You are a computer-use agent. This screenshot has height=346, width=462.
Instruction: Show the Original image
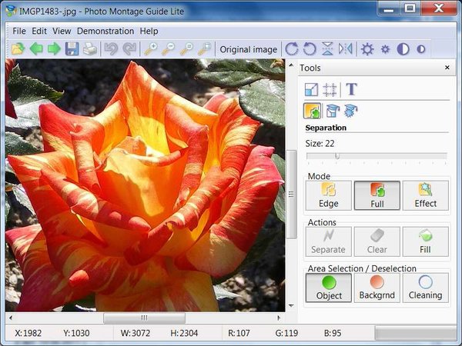(x=248, y=49)
